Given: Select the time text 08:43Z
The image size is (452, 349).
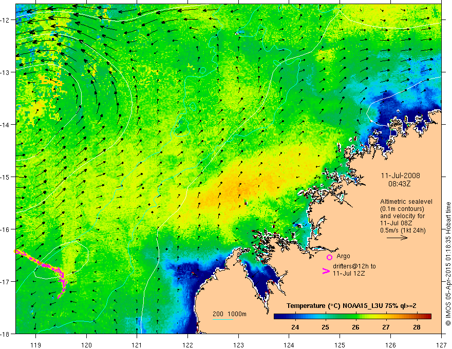Looking at the screenshot, I should pyautogui.click(x=399, y=184).
